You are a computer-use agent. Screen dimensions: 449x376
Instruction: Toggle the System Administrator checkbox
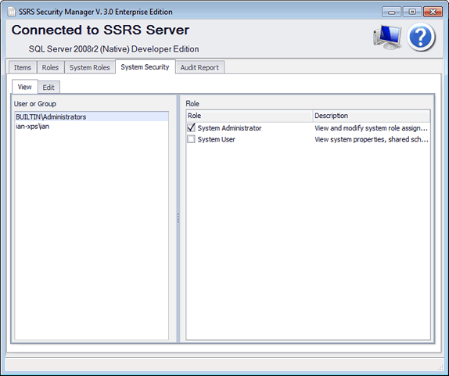191,127
